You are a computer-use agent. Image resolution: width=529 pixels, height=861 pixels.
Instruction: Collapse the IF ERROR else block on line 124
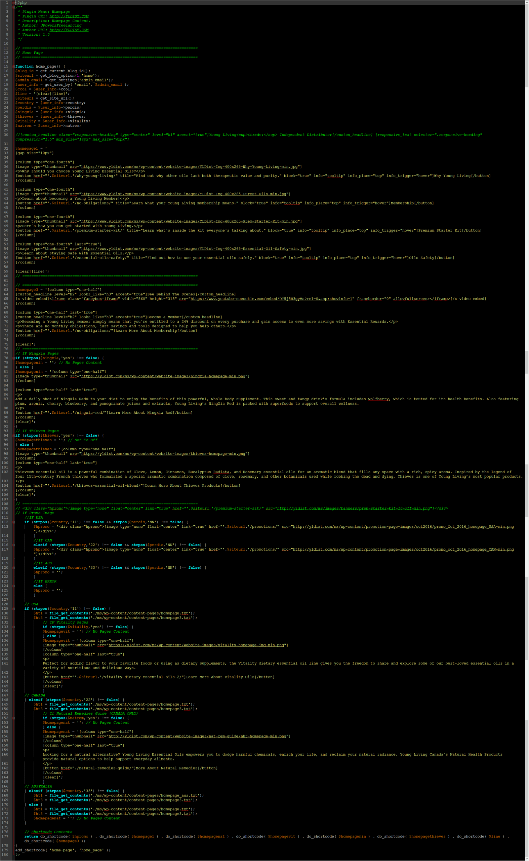[14, 586]
